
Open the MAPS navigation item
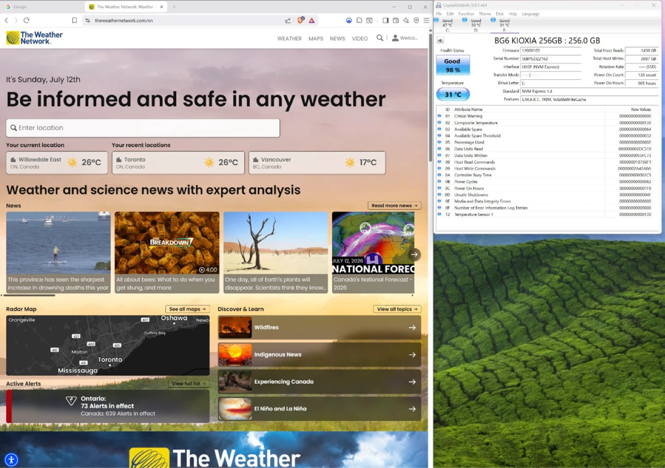pyautogui.click(x=316, y=39)
